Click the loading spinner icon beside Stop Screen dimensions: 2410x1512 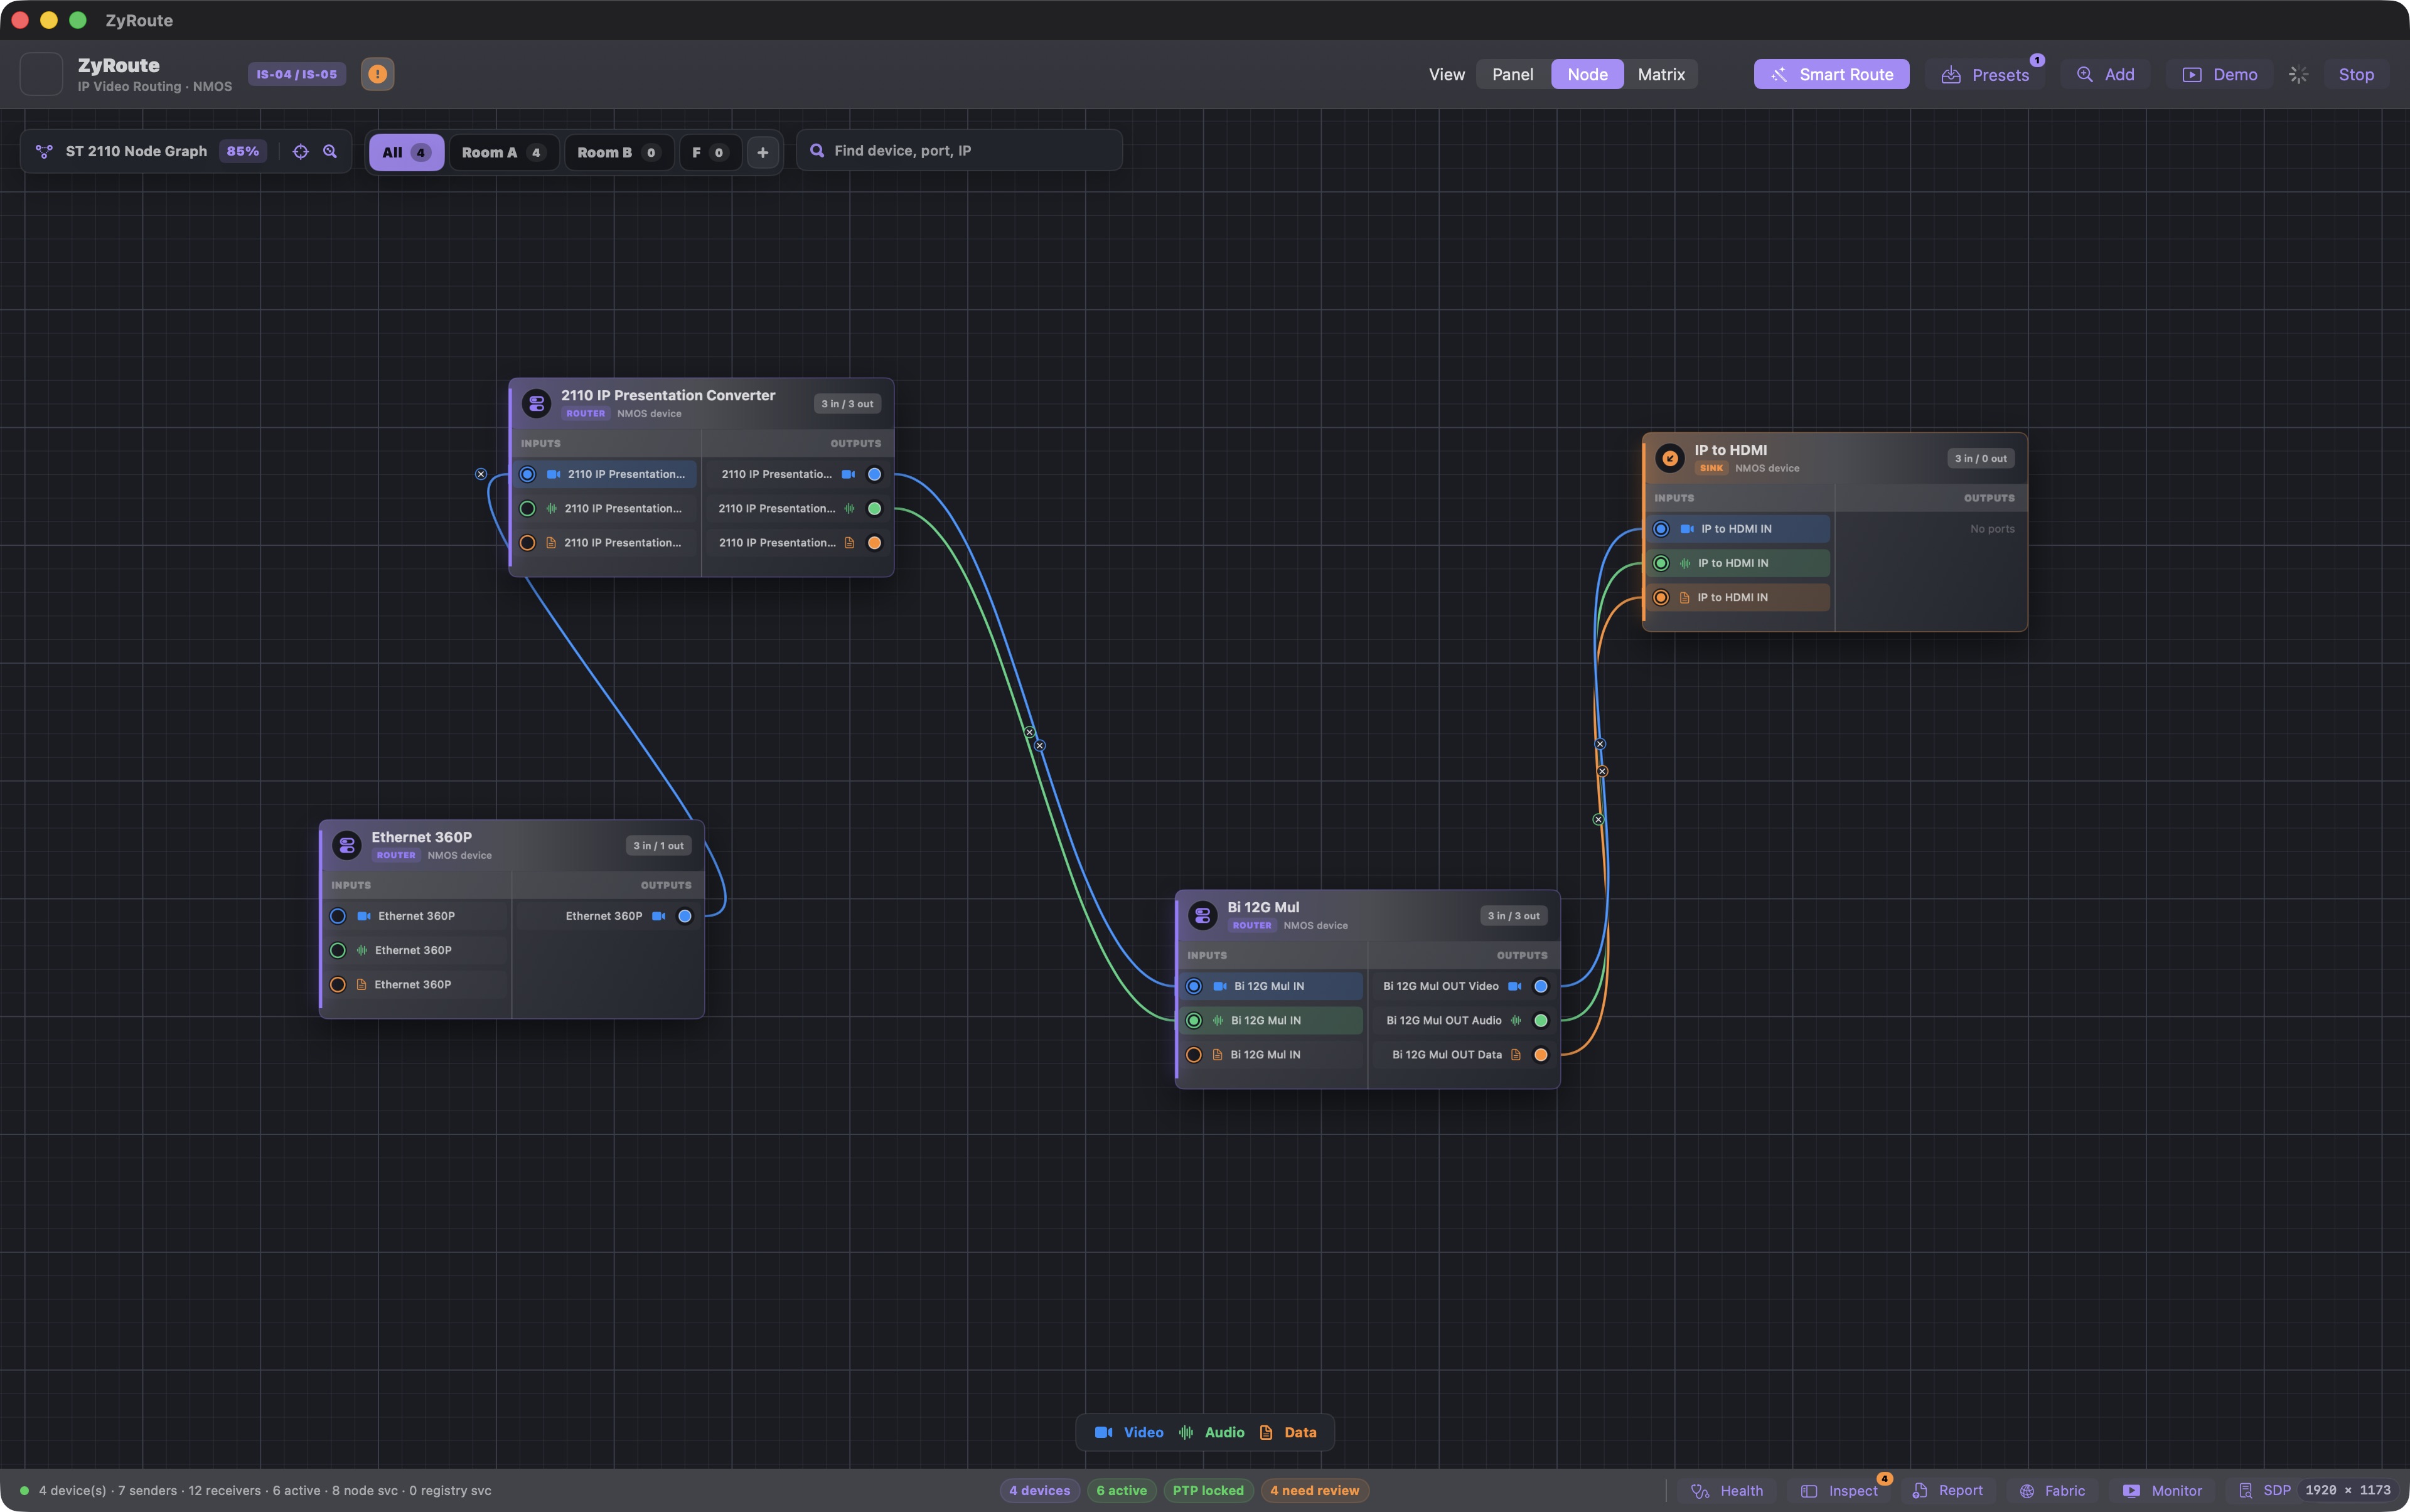2298,75
